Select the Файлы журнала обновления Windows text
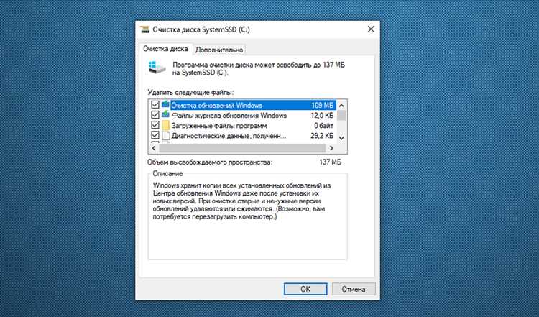Image resolution: width=539 pixels, height=317 pixels. [x=229, y=116]
